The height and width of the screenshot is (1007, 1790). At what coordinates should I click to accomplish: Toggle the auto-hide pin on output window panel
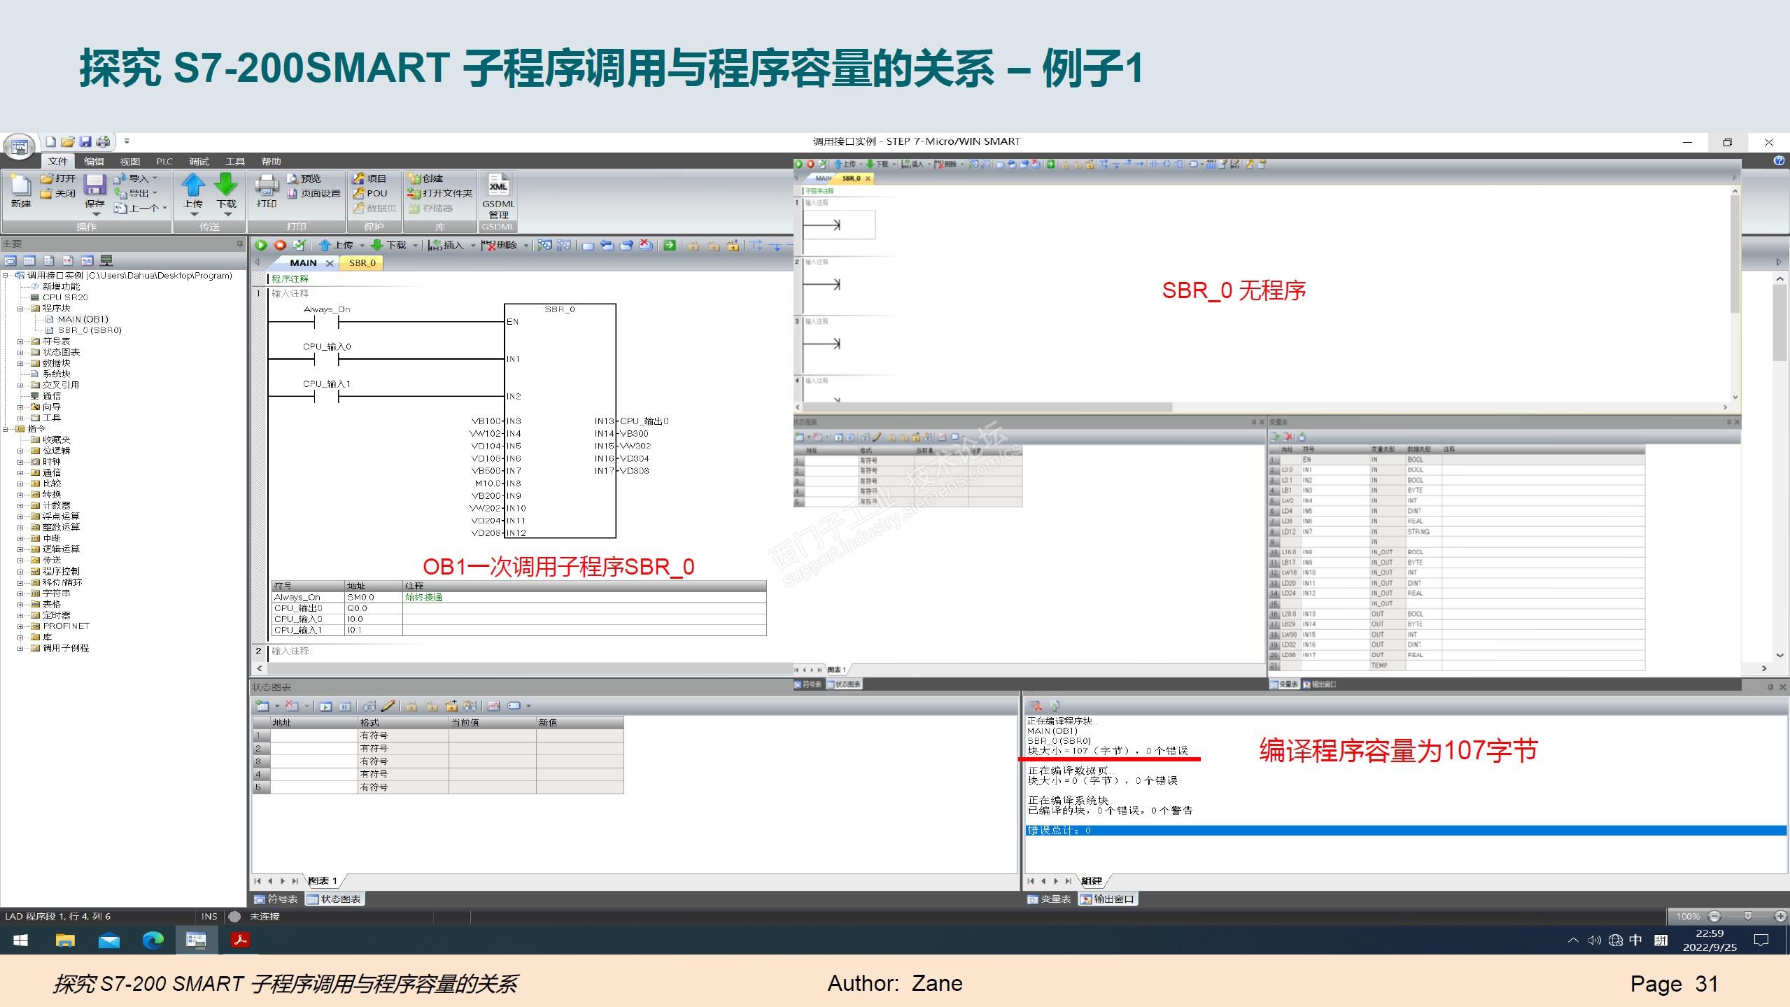(1770, 687)
